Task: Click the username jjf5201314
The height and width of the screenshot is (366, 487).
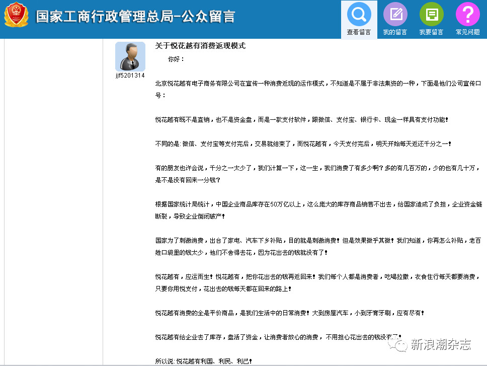Action: (x=130, y=76)
